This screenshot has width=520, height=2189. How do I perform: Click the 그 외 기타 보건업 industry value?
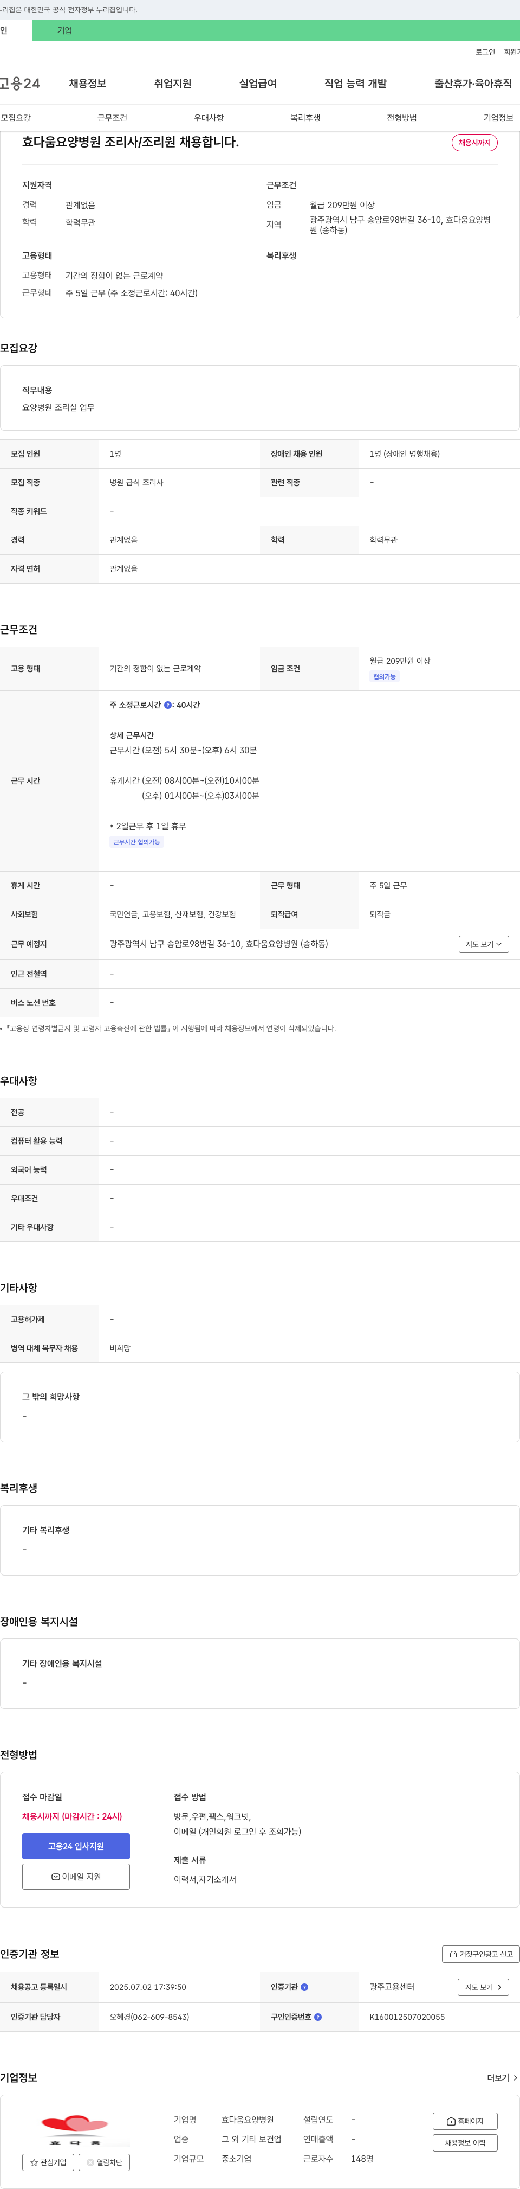(251, 2140)
